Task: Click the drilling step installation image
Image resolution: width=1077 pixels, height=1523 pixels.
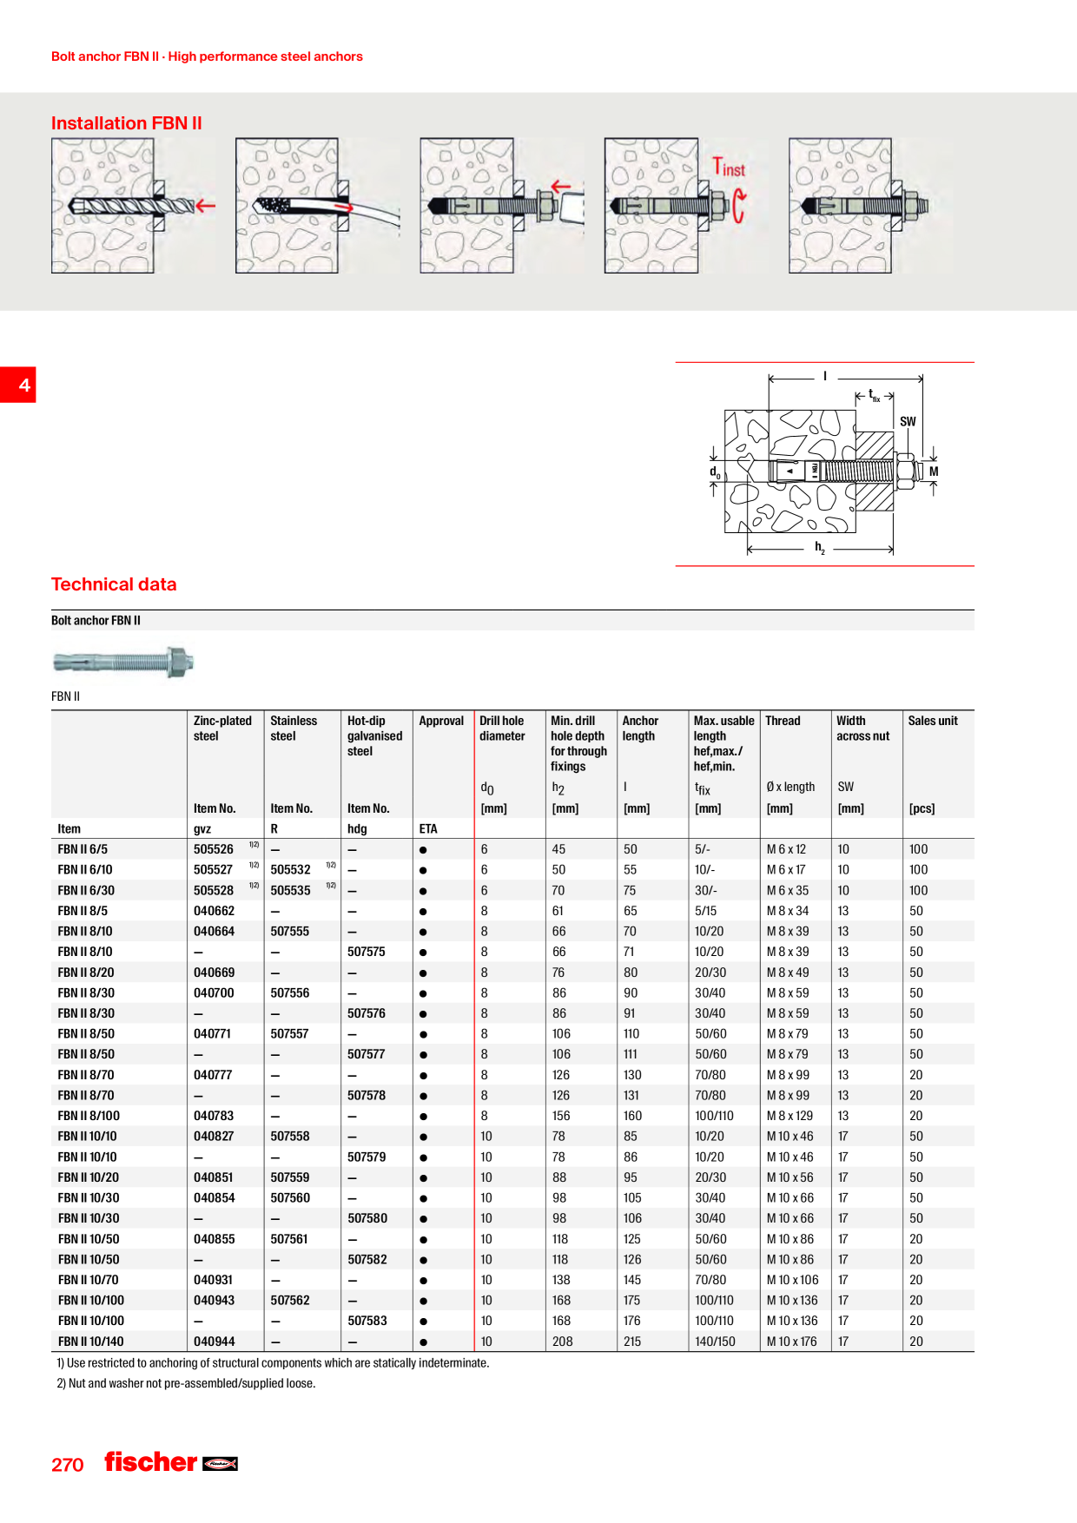Action: (133, 206)
